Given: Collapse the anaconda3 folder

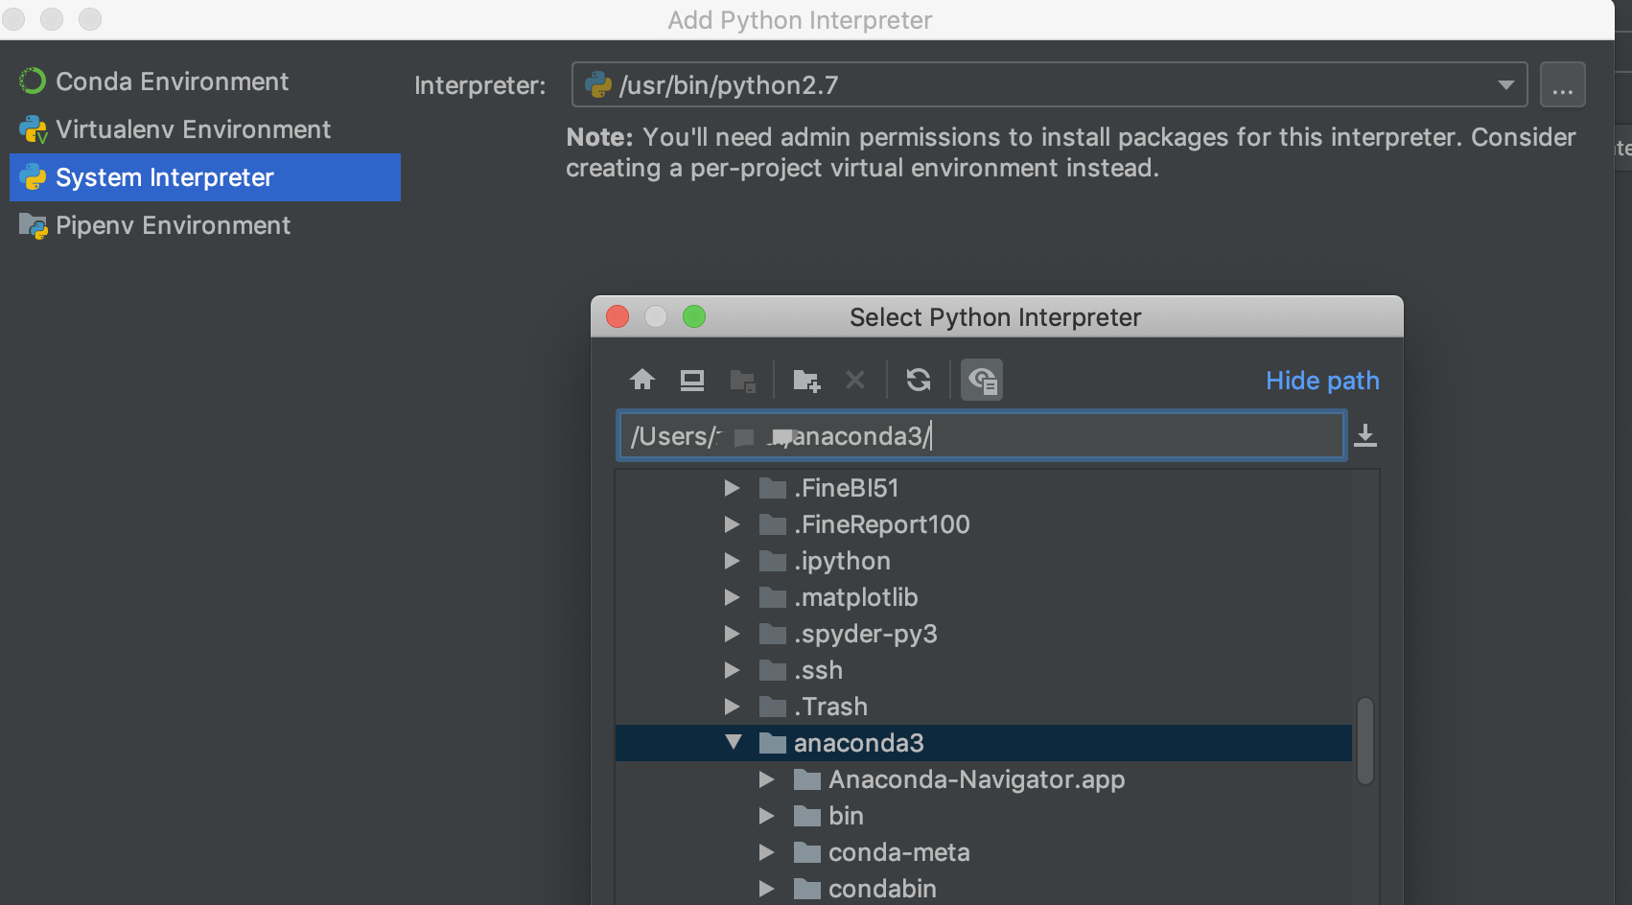Looking at the screenshot, I should click(x=734, y=742).
